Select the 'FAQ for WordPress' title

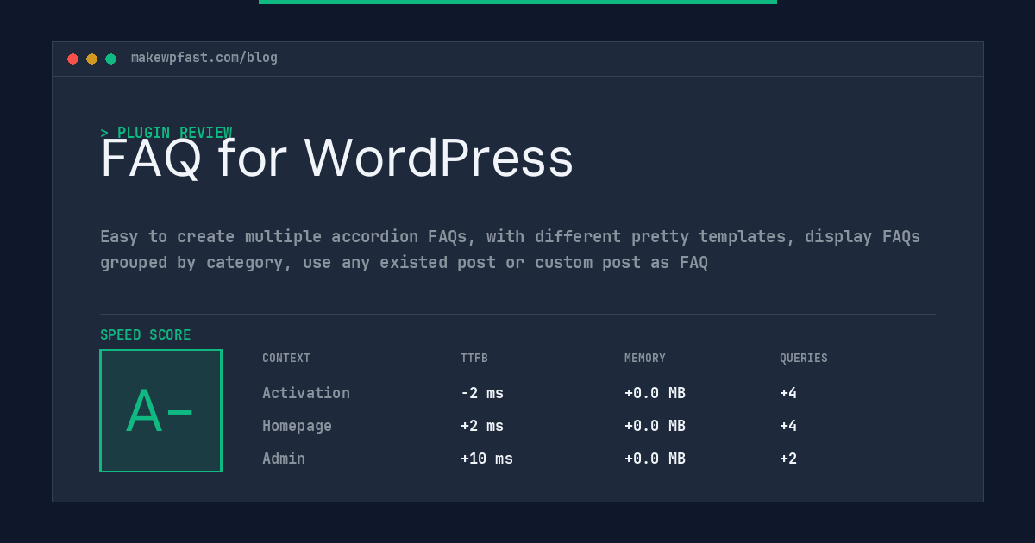[x=337, y=159]
